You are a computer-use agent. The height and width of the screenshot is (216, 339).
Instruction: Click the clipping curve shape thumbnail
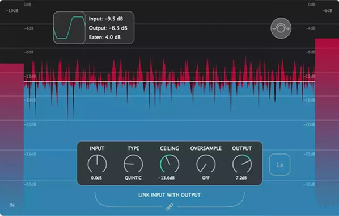(x=69, y=28)
